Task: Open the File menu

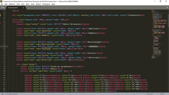Action: [x=2, y=4]
